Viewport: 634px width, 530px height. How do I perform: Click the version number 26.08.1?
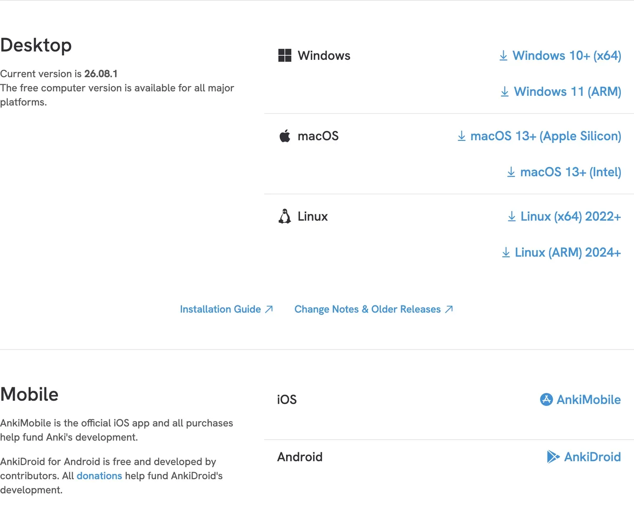101,74
